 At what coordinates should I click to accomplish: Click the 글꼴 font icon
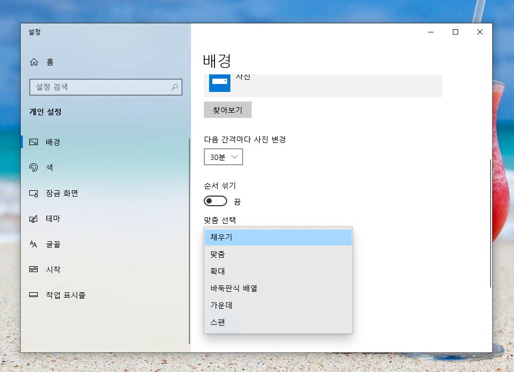point(34,244)
